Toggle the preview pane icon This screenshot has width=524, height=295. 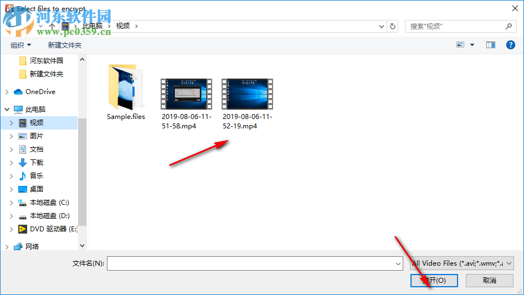pyautogui.click(x=491, y=45)
